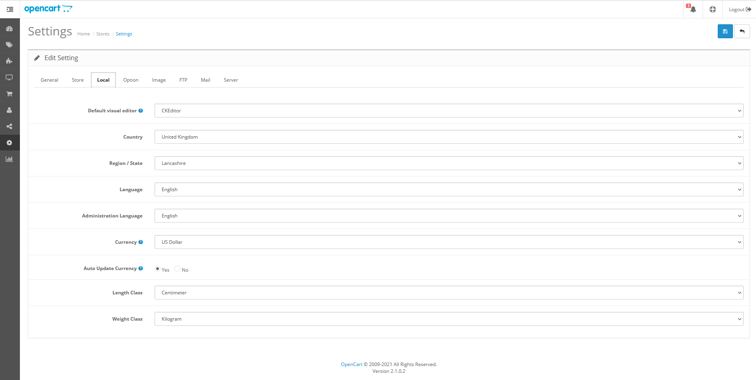Open Customers via the person icon

(9, 110)
